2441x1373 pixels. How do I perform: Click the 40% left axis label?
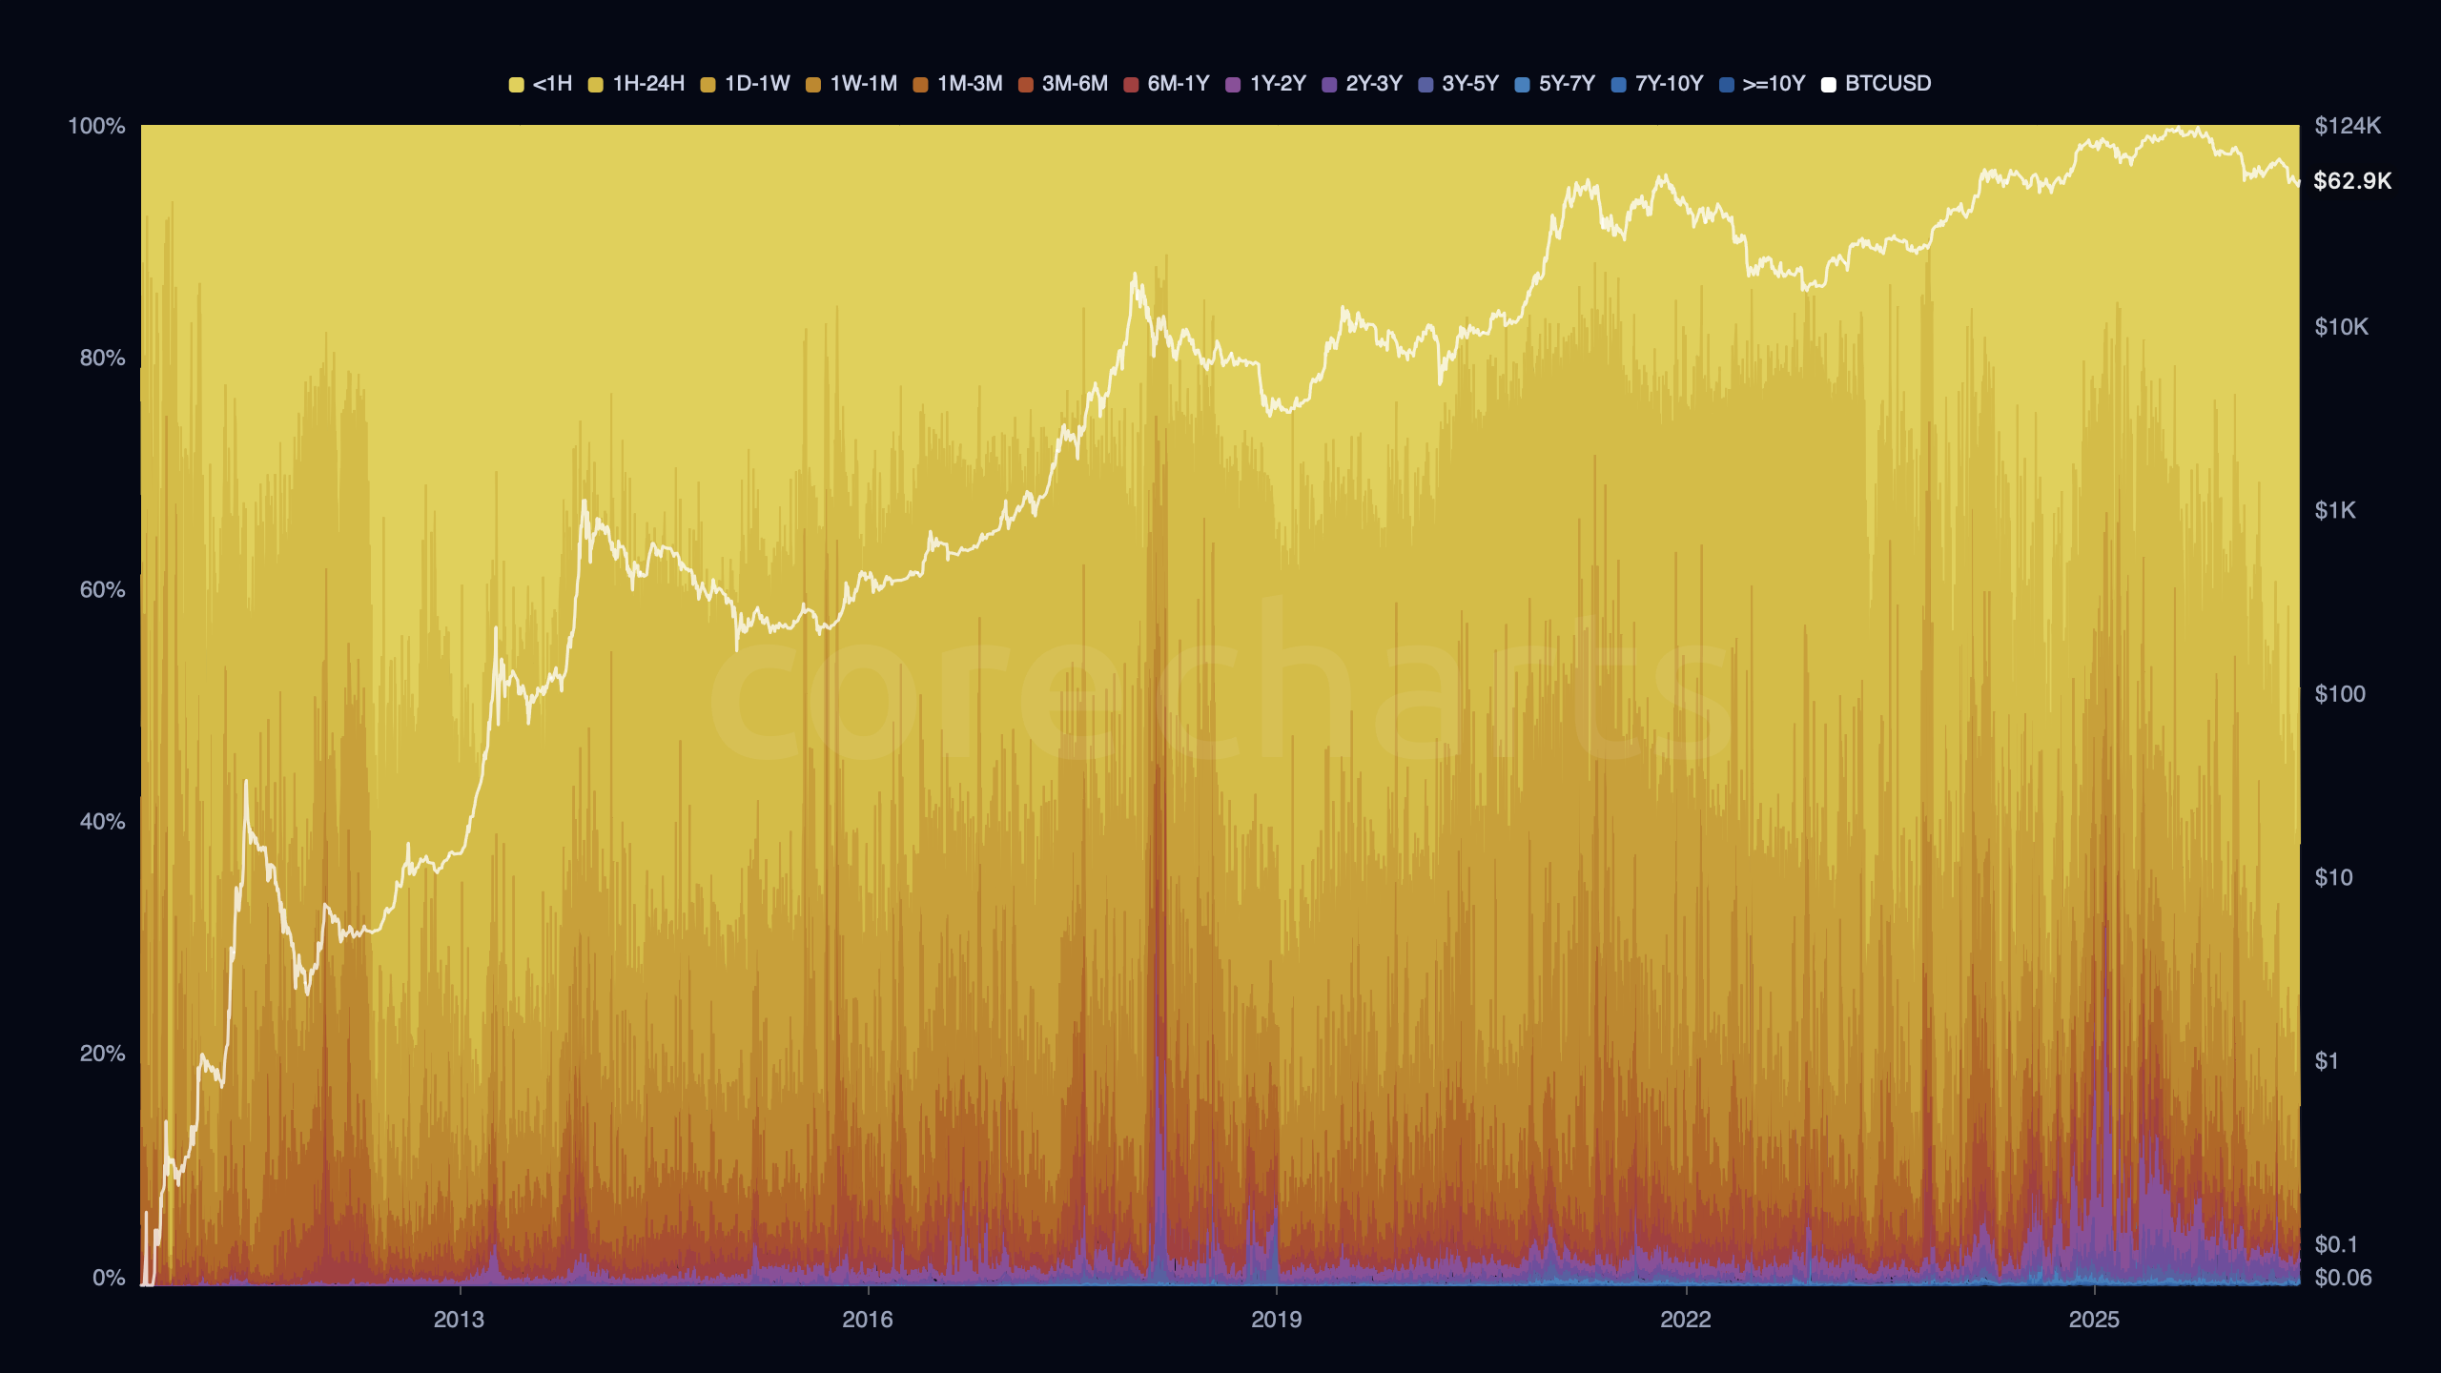pyautogui.click(x=102, y=821)
